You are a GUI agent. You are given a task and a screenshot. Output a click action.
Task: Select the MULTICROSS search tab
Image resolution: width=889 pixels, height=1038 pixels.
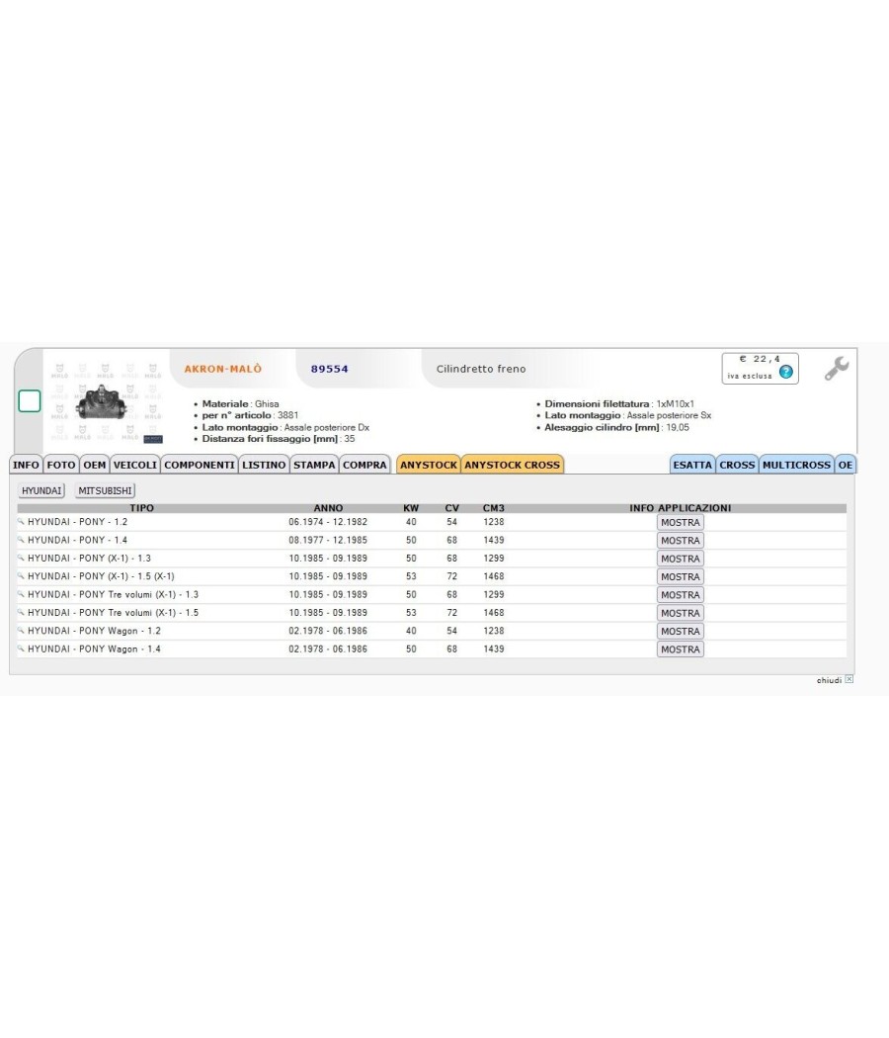pos(796,465)
